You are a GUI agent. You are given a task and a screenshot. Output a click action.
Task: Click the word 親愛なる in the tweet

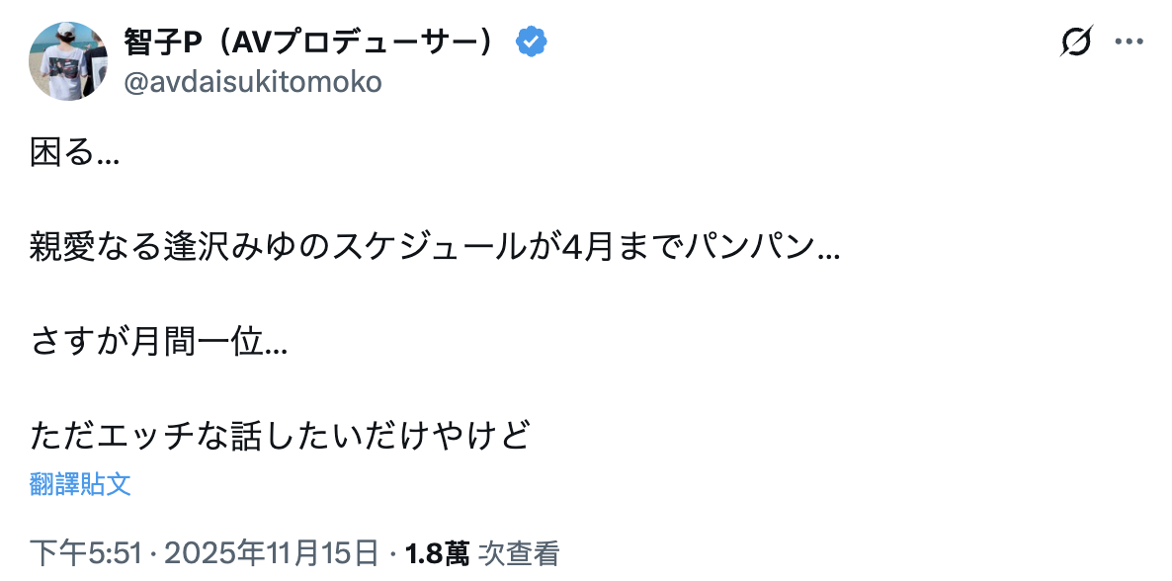(93, 247)
